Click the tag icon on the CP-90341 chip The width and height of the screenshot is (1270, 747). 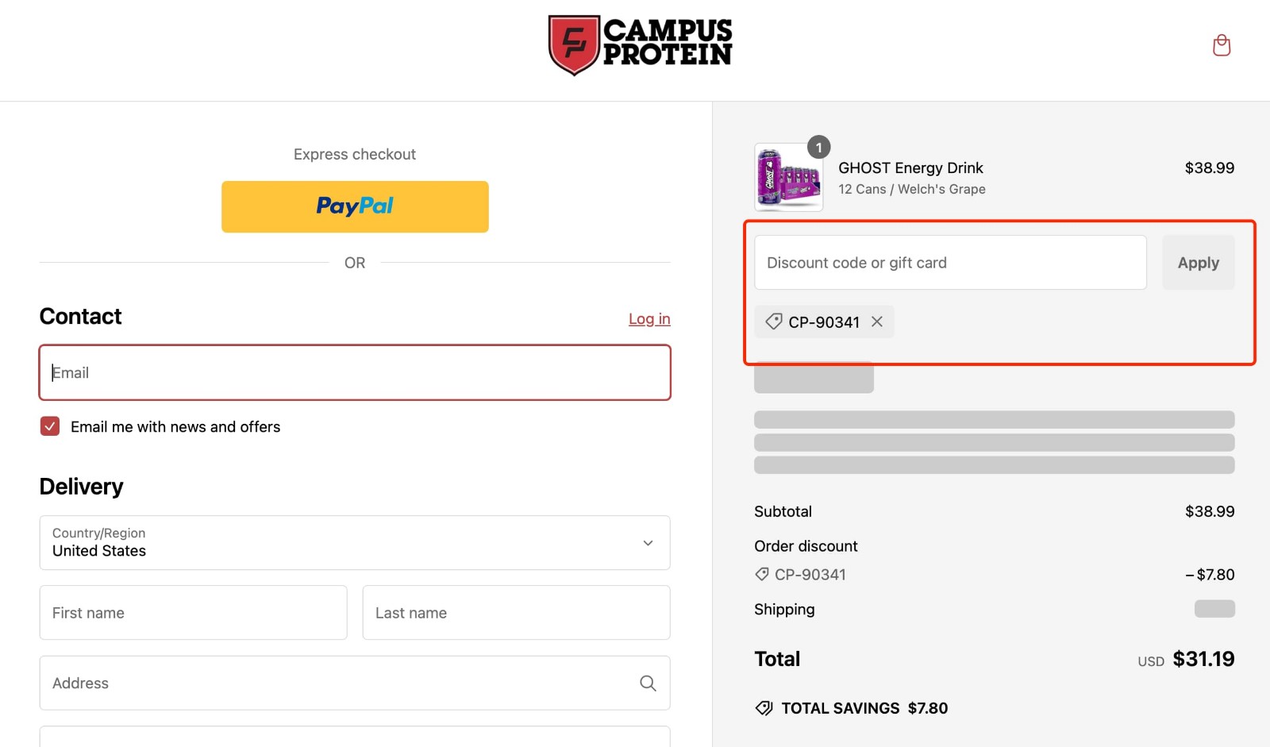click(772, 322)
